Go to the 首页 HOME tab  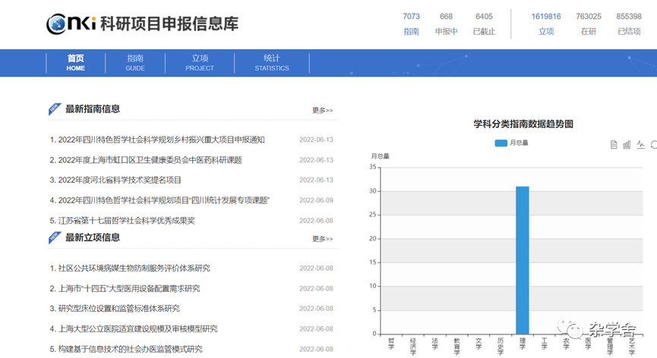(75, 62)
